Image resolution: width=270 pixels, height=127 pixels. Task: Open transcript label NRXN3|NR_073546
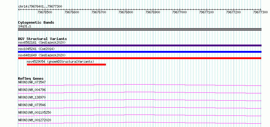32,105
